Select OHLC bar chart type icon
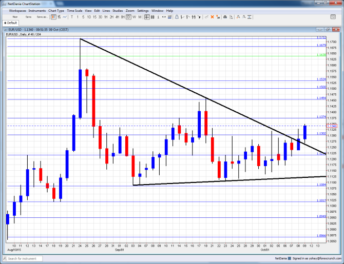This screenshot has width=344, height=264. [59, 17]
